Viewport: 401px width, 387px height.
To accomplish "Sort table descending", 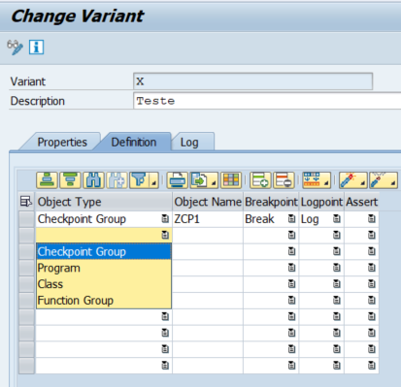I will point(70,180).
